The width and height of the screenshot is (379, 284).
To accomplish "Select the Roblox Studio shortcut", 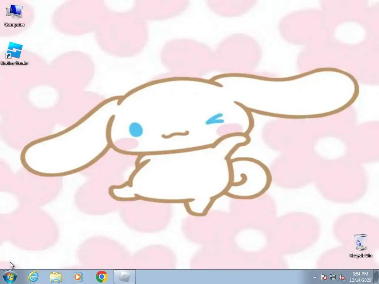I will pos(14,53).
